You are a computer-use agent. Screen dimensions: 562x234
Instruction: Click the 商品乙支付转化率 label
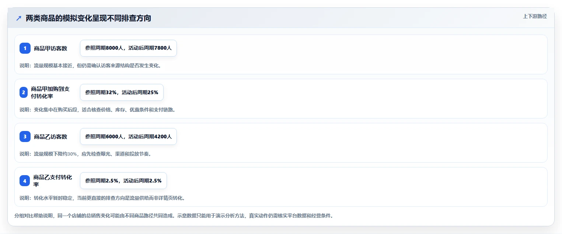(x=53, y=181)
